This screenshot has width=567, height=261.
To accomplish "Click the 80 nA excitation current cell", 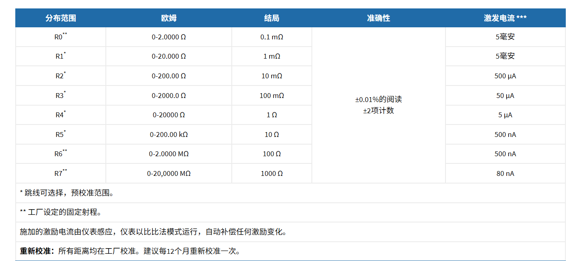I will (x=505, y=173).
